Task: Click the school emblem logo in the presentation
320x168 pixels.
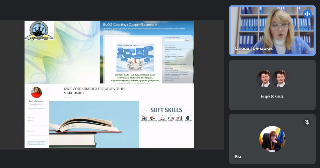Action: [x=39, y=31]
